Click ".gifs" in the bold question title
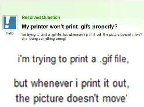Screen dimensions: 144x107 point(85,27)
